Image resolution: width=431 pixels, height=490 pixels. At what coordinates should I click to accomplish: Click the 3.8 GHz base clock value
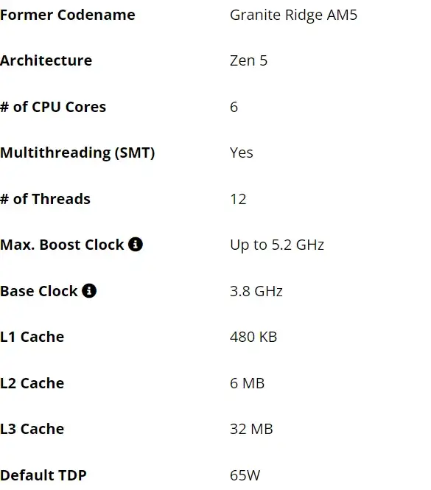[x=256, y=291]
